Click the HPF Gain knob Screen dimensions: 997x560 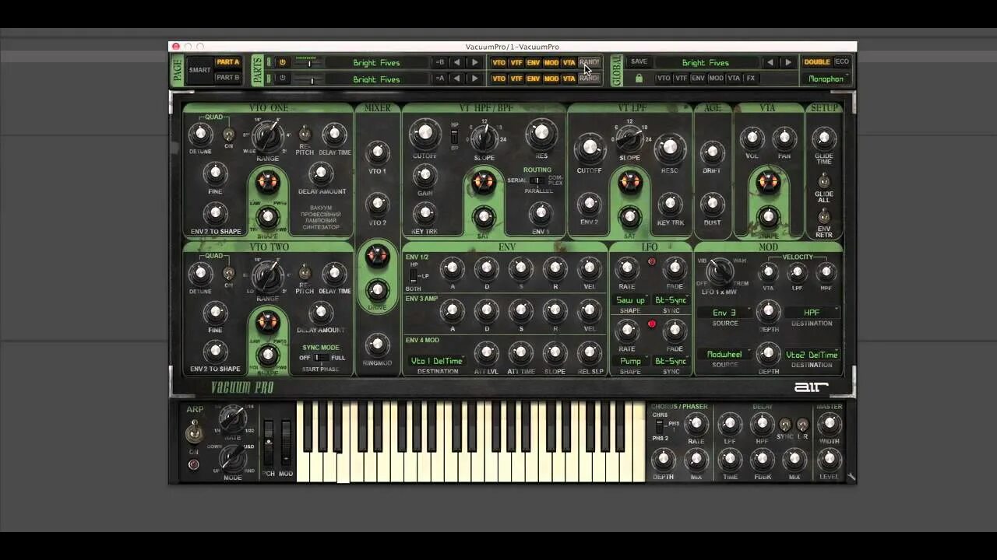[x=425, y=177]
